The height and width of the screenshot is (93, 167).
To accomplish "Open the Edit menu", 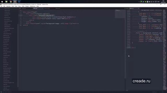I will (x=4, y=6).
